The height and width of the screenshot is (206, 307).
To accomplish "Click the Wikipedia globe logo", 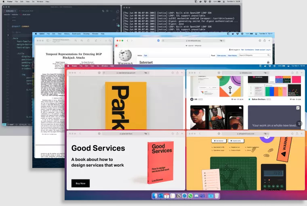I will (125, 56).
